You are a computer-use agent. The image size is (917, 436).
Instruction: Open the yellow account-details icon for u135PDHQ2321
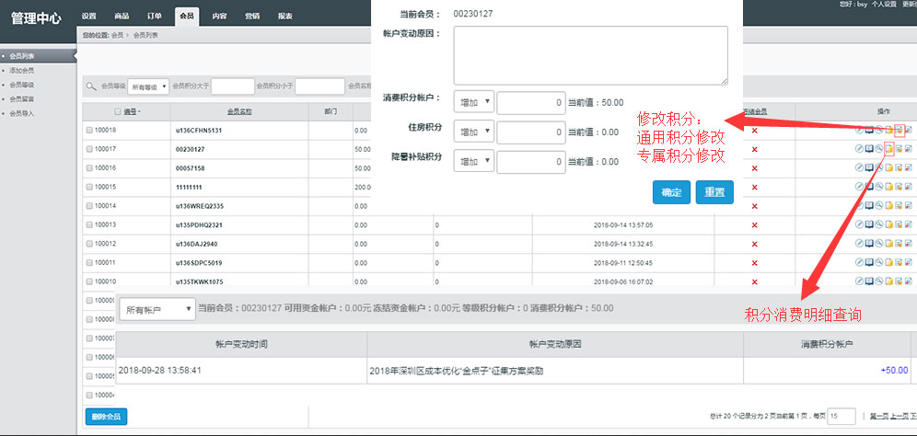coord(889,224)
